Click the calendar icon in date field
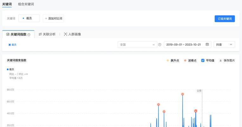Viewport: 242px width, 127px height. [x=207, y=44]
